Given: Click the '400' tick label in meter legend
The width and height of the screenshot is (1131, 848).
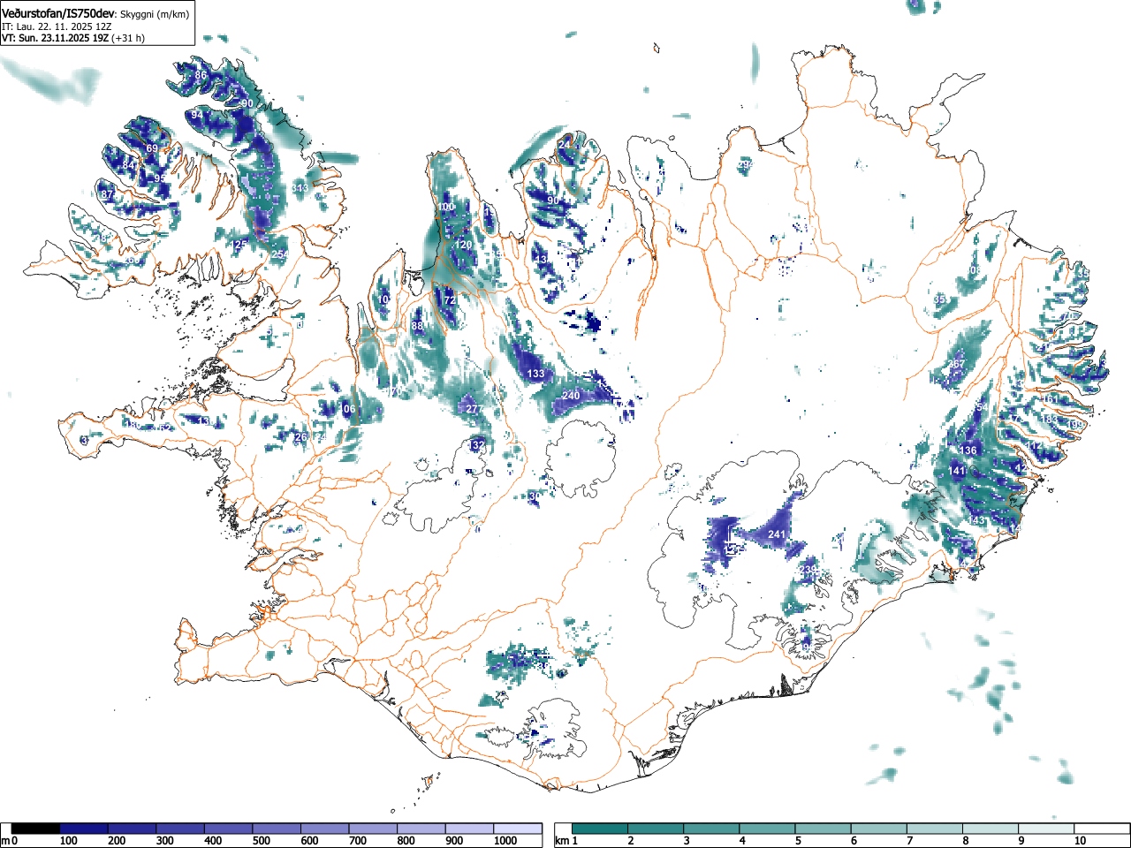Looking at the screenshot, I should click(x=213, y=841).
